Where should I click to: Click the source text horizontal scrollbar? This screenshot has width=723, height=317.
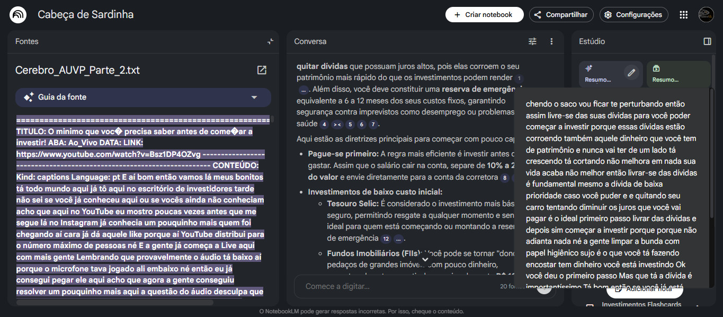coord(115,303)
